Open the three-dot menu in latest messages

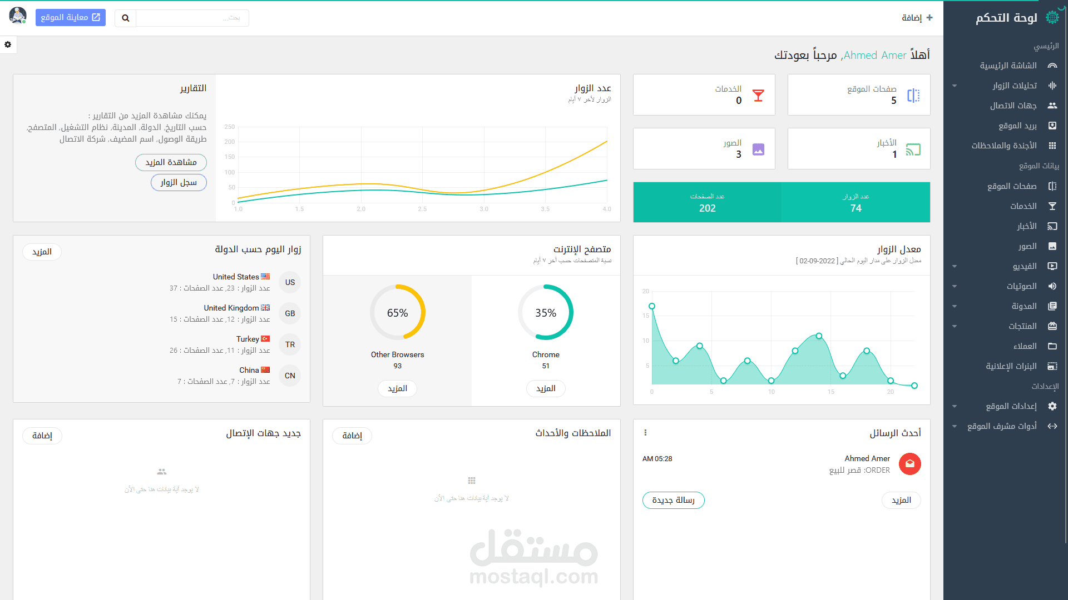[645, 433]
